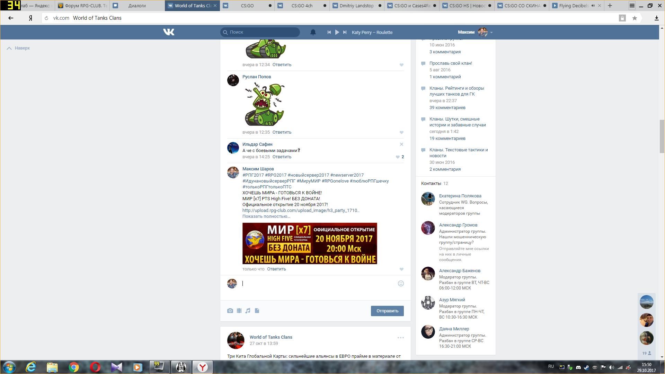Skip to next track in header player

click(x=345, y=32)
